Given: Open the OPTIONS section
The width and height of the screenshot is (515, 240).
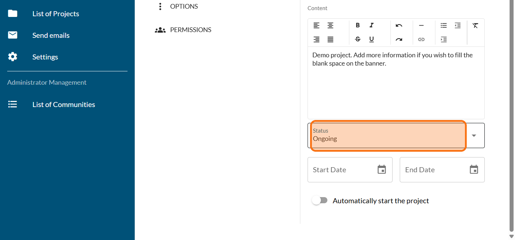Looking at the screenshot, I should (x=184, y=6).
